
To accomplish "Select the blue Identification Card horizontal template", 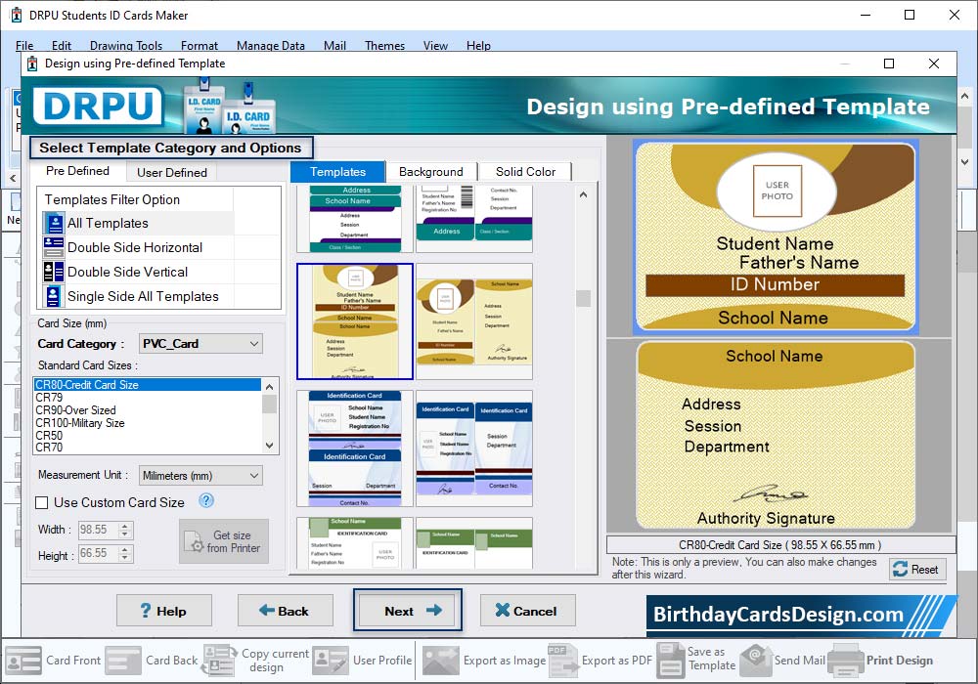I will pos(474,448).
